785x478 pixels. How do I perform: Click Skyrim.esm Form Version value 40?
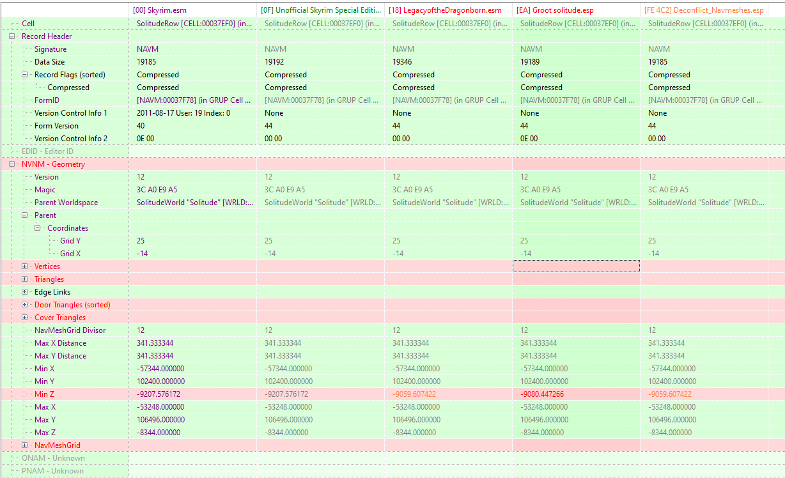click(x=141, y=126)
